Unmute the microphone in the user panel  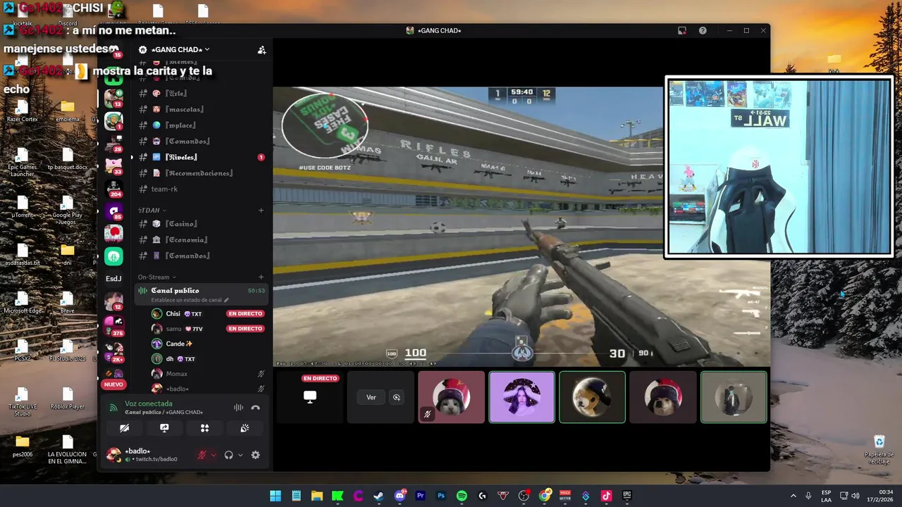(x=202, y=455)
